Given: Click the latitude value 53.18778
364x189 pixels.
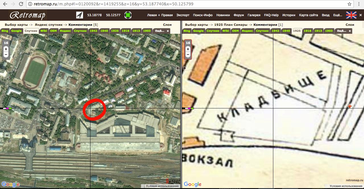Looking at the screenshot, I should tap(94, 15).
